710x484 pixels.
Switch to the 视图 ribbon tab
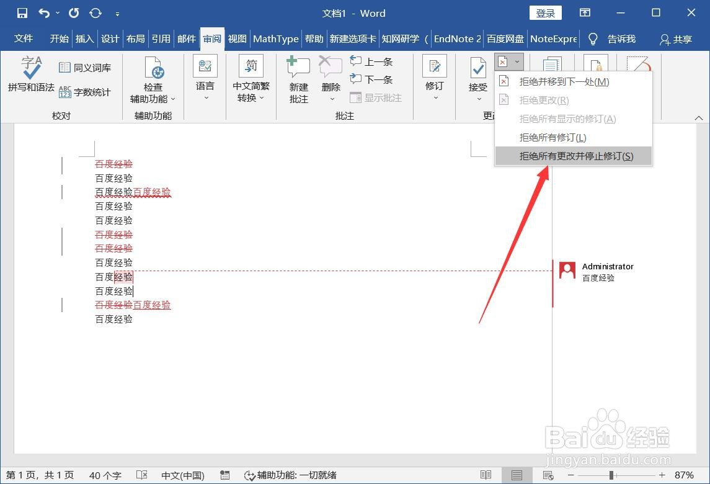236,38
